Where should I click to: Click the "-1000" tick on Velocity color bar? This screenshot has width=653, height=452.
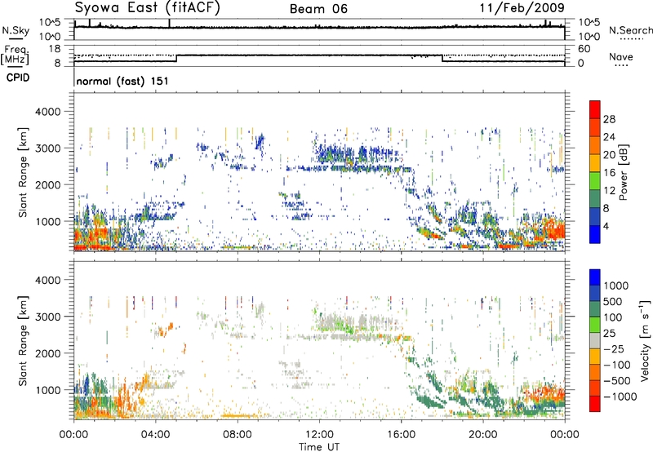[620, 397]
